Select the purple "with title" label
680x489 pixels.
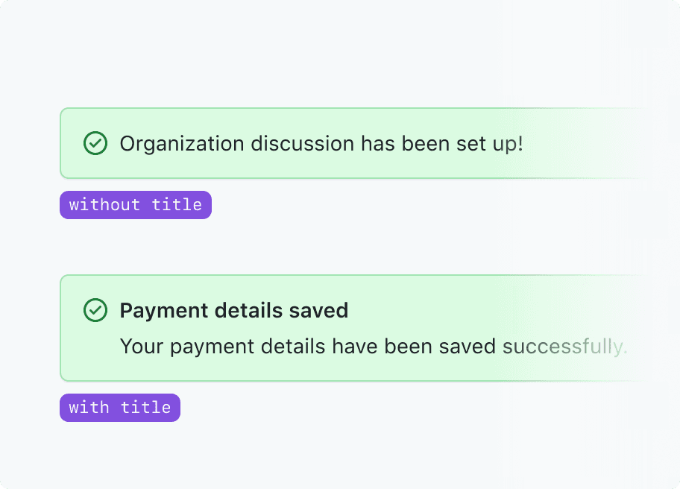tap(120, 408)
